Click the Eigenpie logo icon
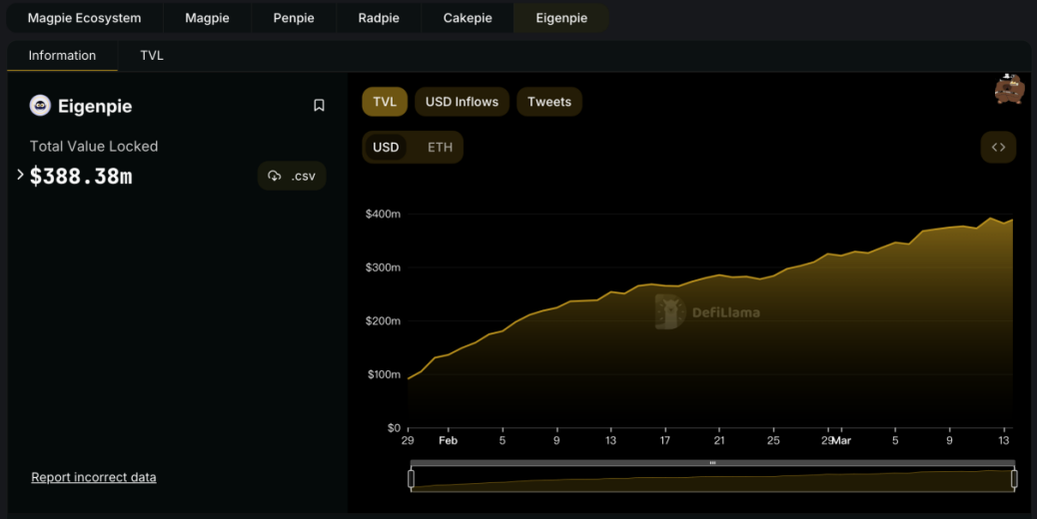The image size is (1037, 519). click(x=40, y=106)
